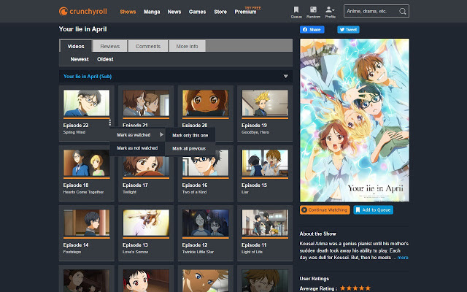
Task: Click the Twilight subtitle under Episode 17
Action: [129, 192]
